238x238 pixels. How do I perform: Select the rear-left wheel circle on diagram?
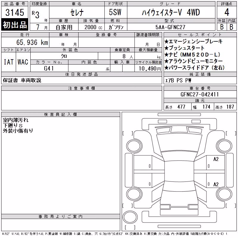pyautogui.click(x=134, y=194)
